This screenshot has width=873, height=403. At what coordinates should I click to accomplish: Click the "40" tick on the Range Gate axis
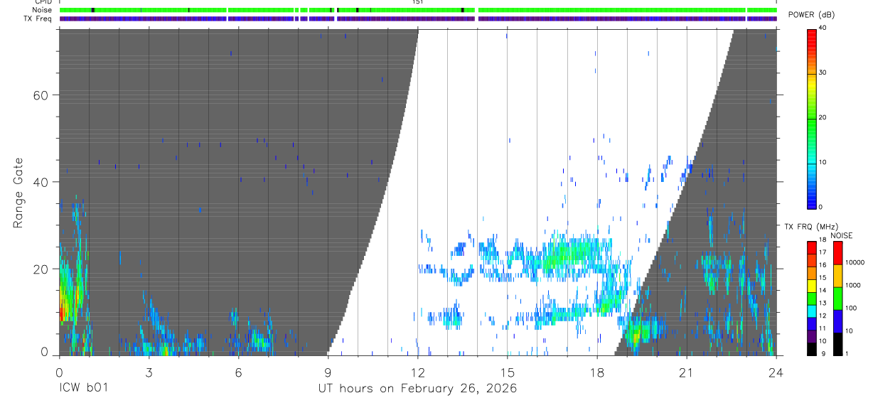click(40, 182)
